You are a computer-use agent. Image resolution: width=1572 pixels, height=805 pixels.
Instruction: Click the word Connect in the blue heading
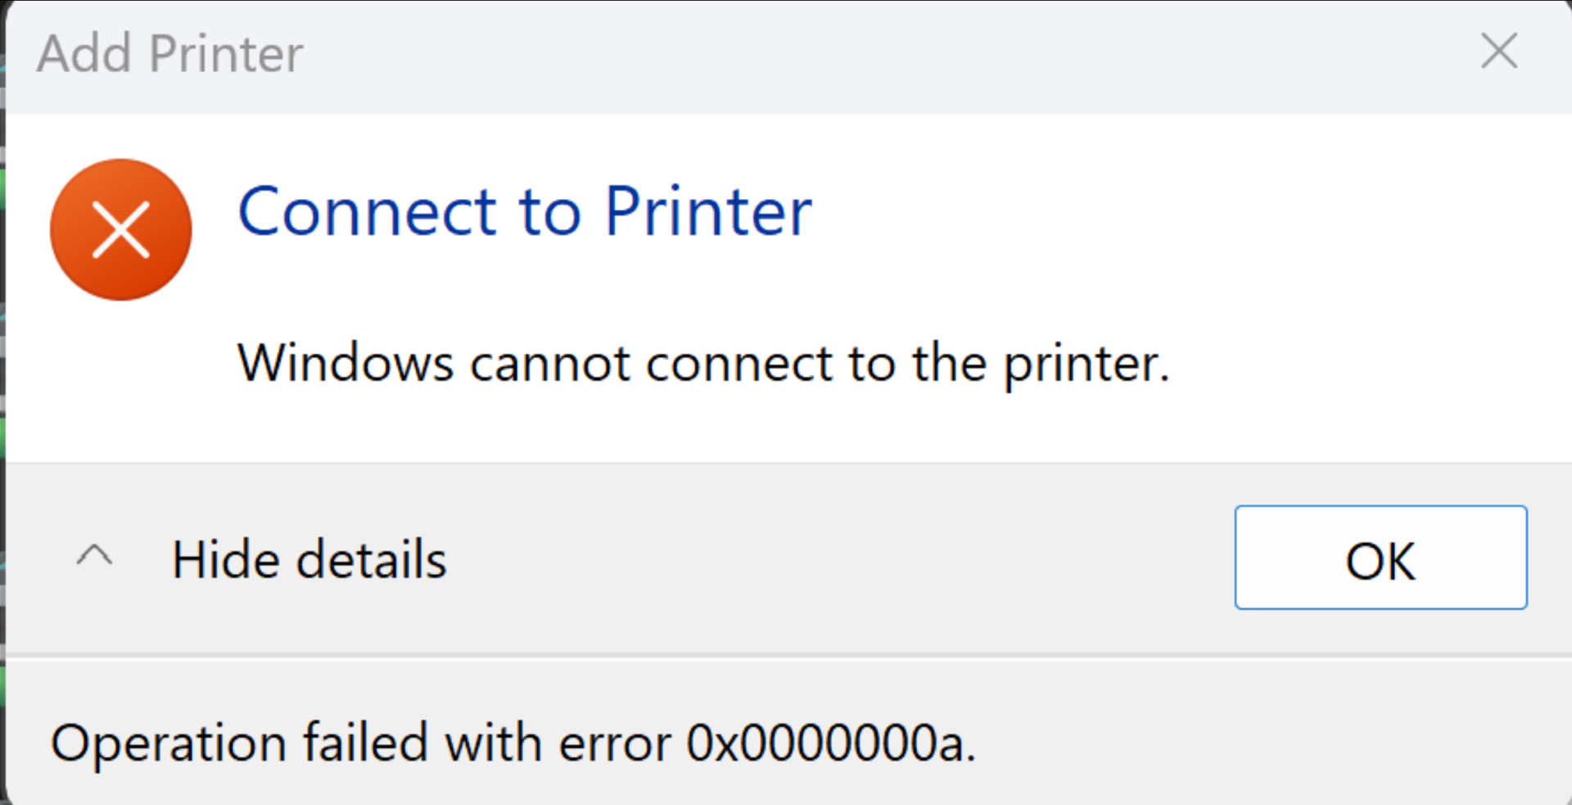(367, 212)
